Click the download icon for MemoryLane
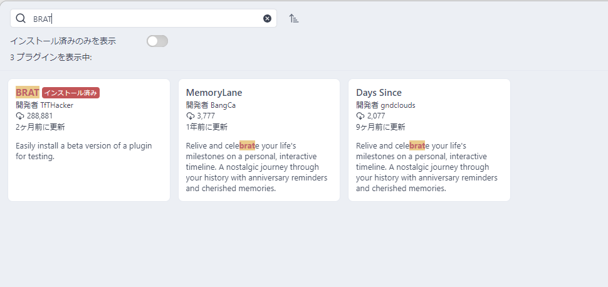Image resolution: width=608 pixels, height=287 pixels. (x=190, y=116)
